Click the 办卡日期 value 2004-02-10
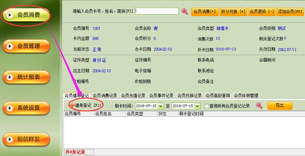The width and height of the screenshot is (305, 156). pos(163,49)
